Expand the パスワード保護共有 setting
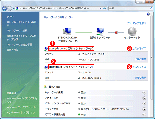Screen dimensions: 155x119 click(144, 115)
